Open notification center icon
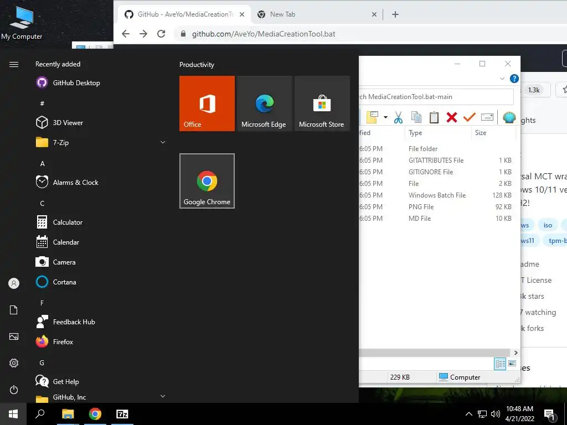 (x=550, y=414)
